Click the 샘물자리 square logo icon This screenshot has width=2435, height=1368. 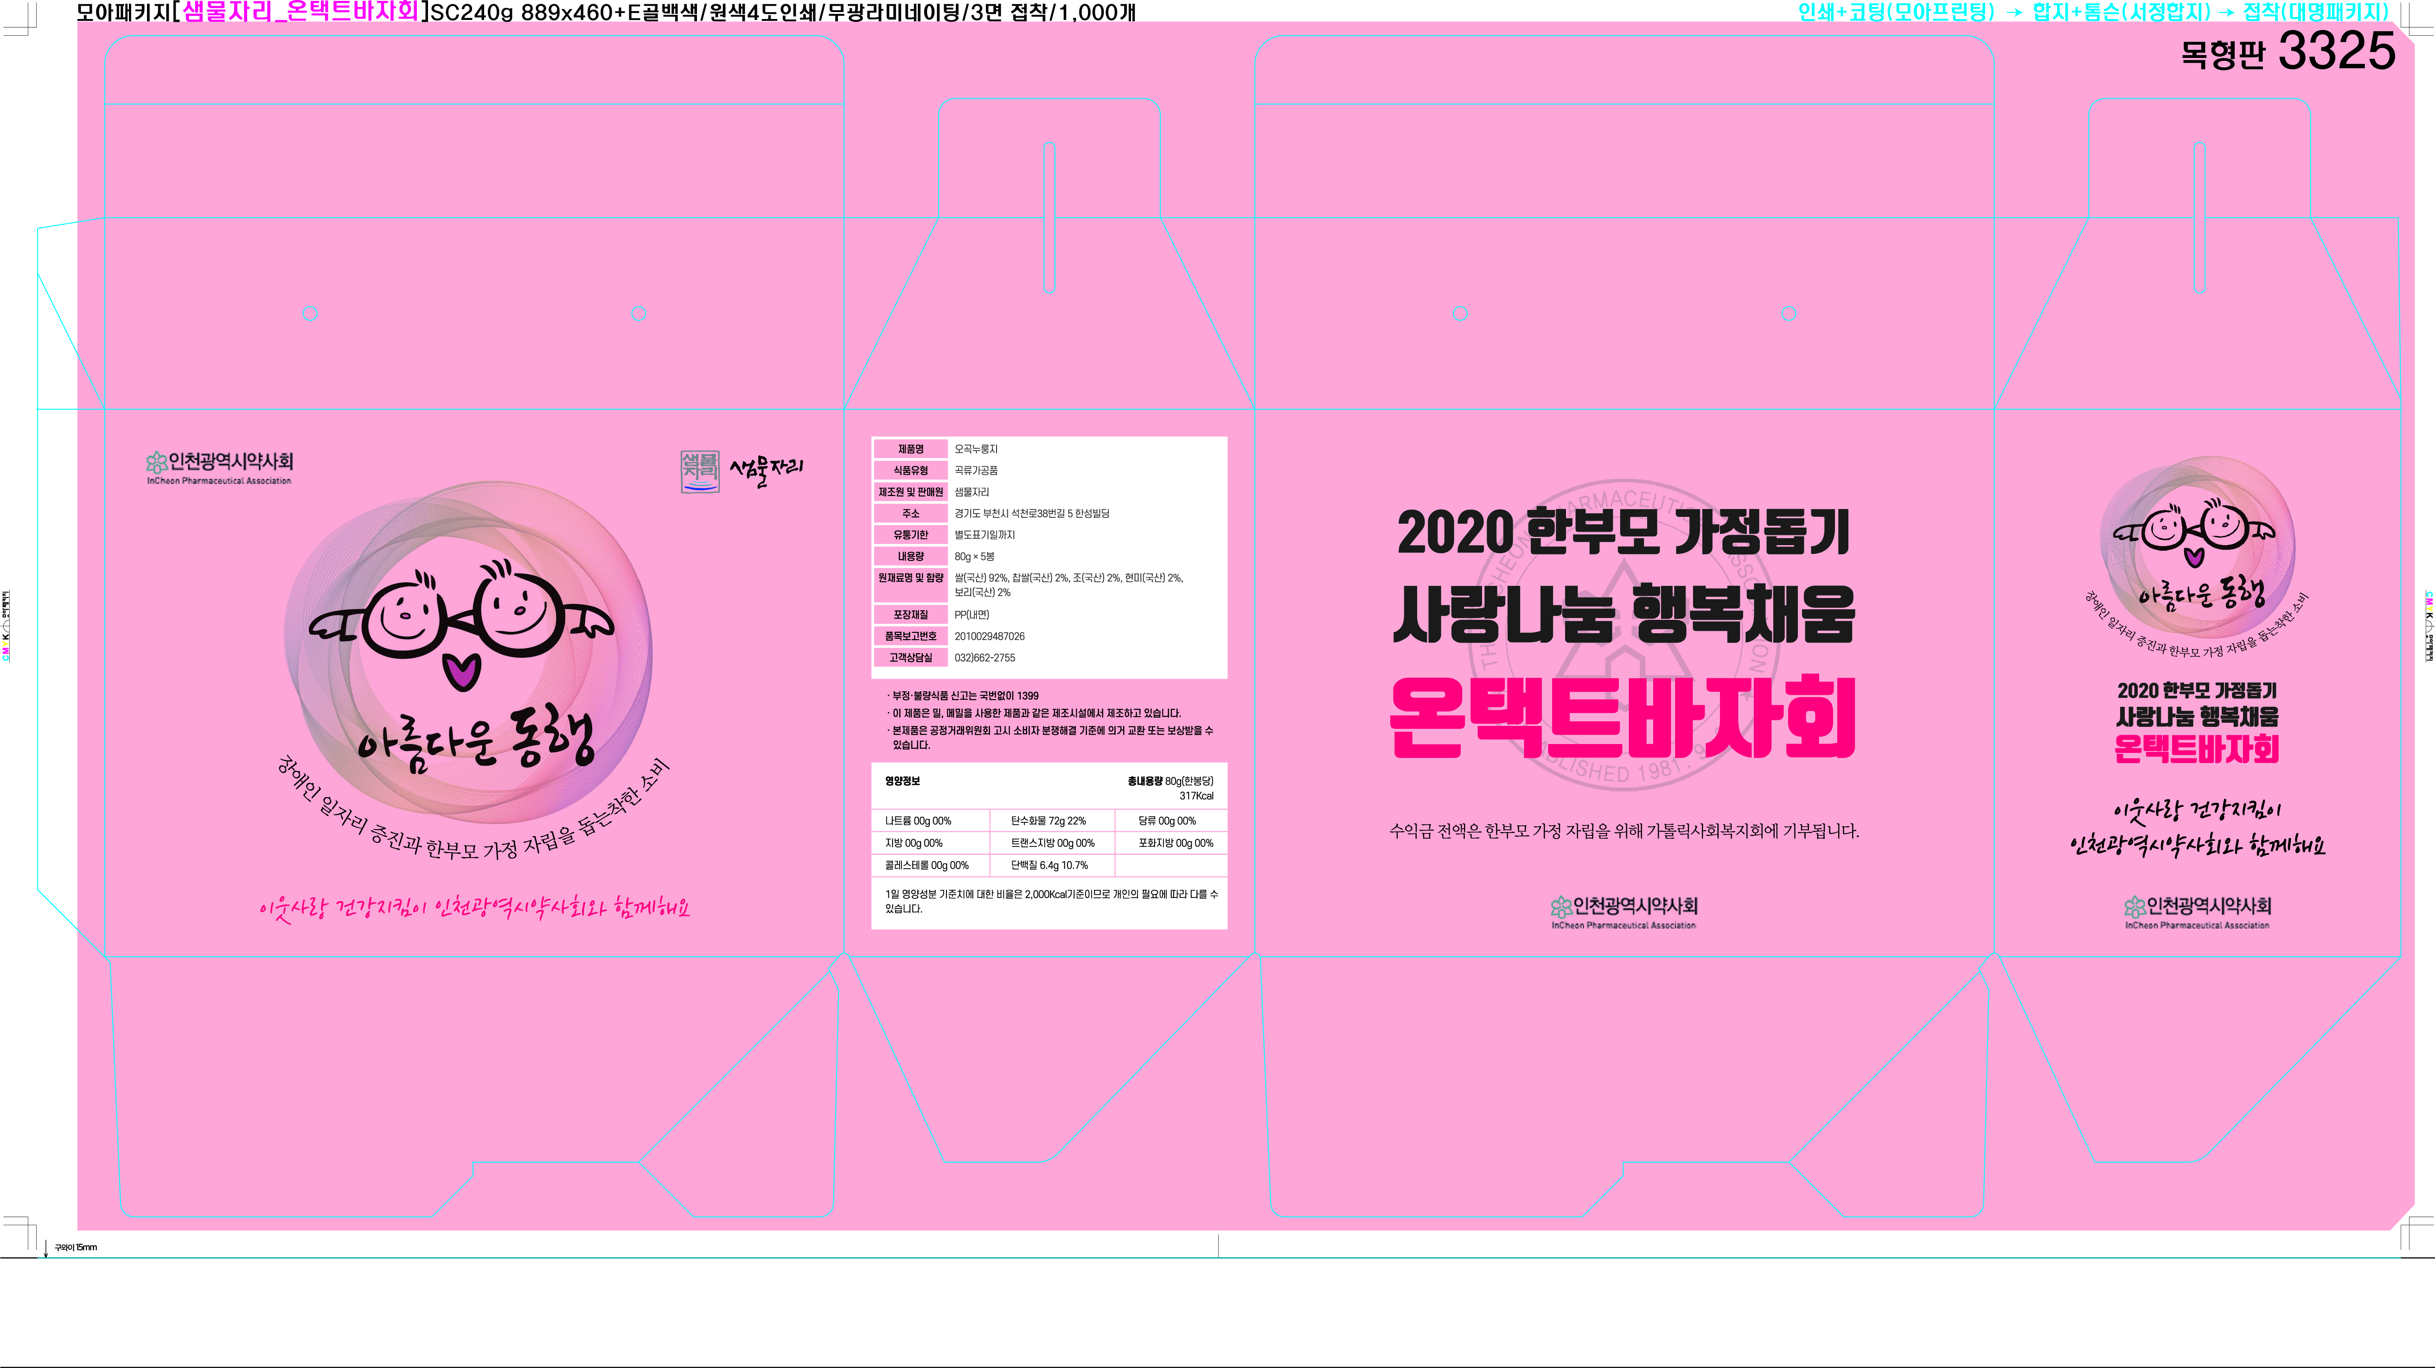coord(699,471)
